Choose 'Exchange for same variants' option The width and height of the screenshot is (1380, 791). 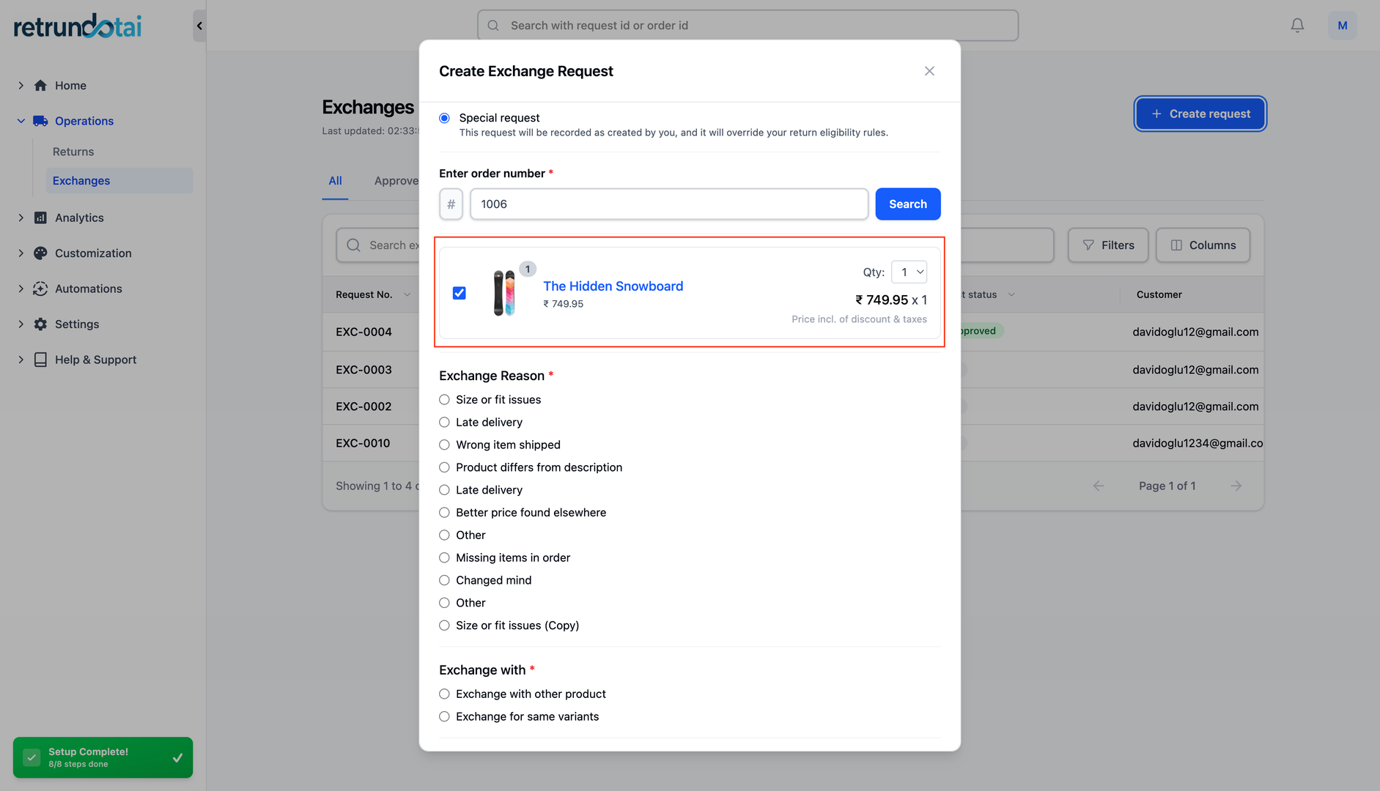pyautogui.click(x=444, y=717)
